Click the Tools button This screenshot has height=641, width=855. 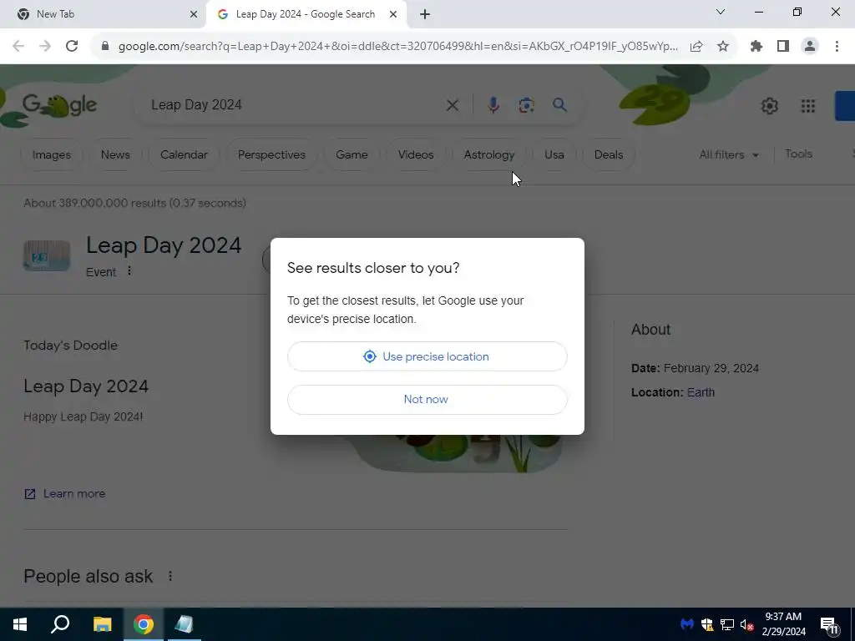(799, 154)
